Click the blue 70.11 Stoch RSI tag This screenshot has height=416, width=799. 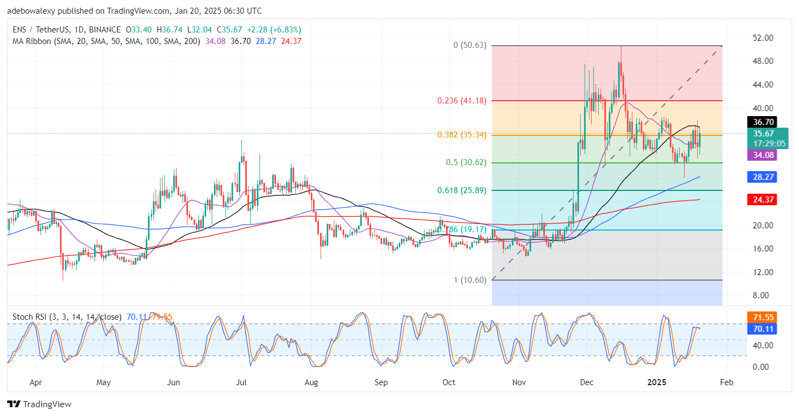(x=761, y=329)
